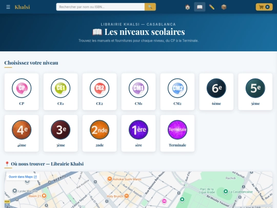Click the Terminale label under the badge
277x208 pixels.
coord(177,145)
